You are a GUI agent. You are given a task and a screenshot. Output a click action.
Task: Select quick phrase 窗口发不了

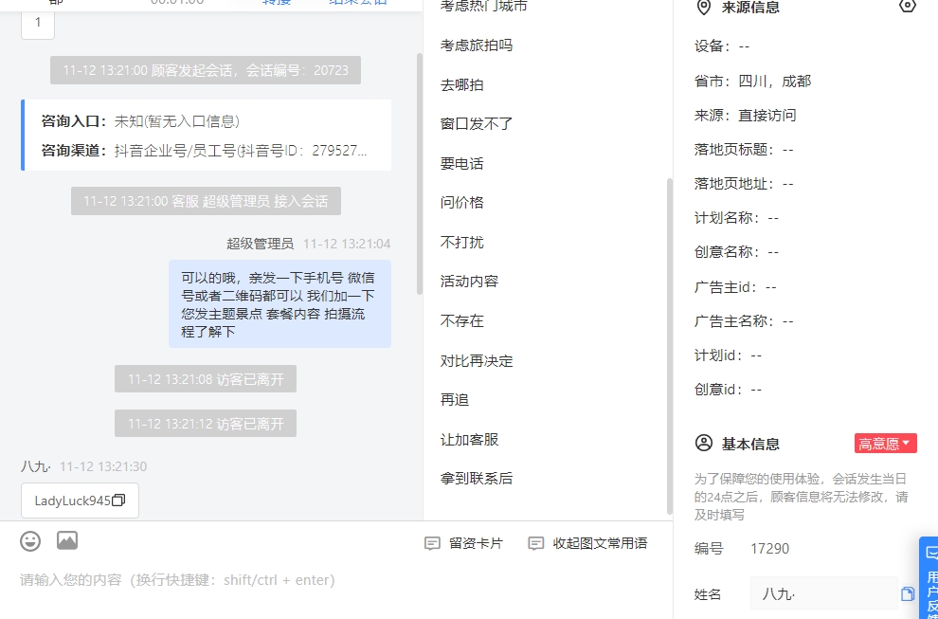(477, 124)
